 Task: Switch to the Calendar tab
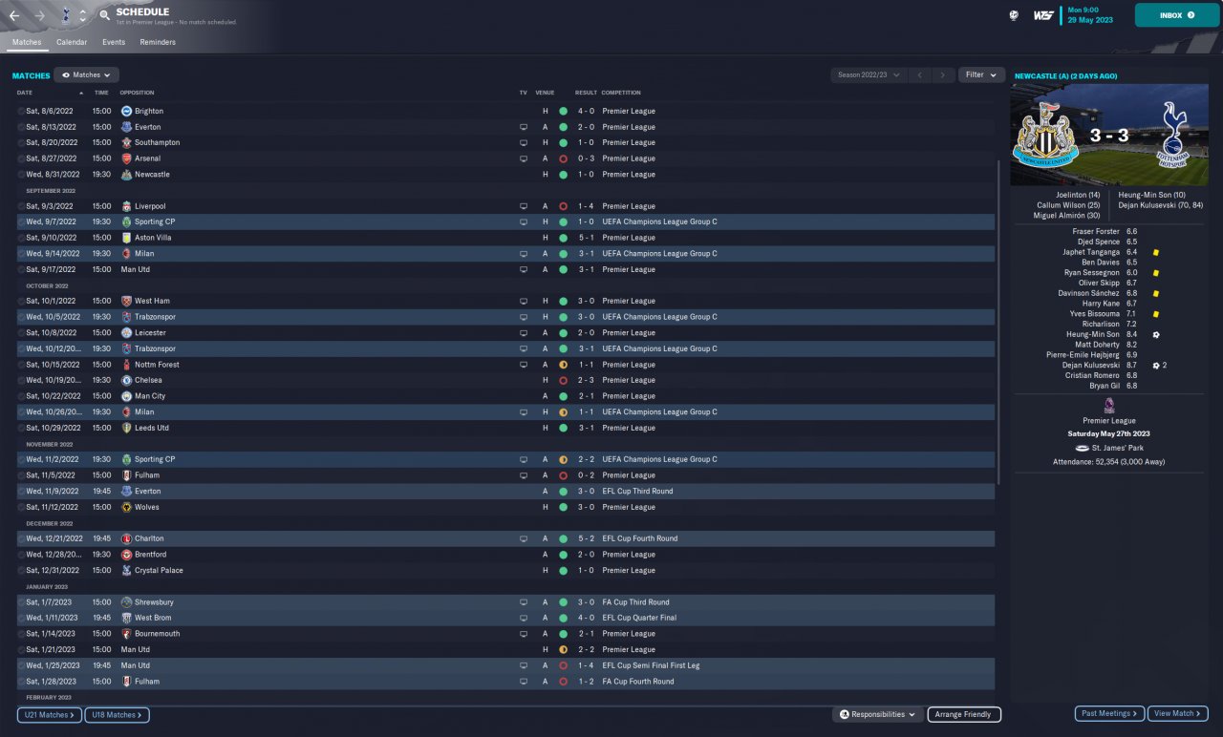(x=72, y=42)
